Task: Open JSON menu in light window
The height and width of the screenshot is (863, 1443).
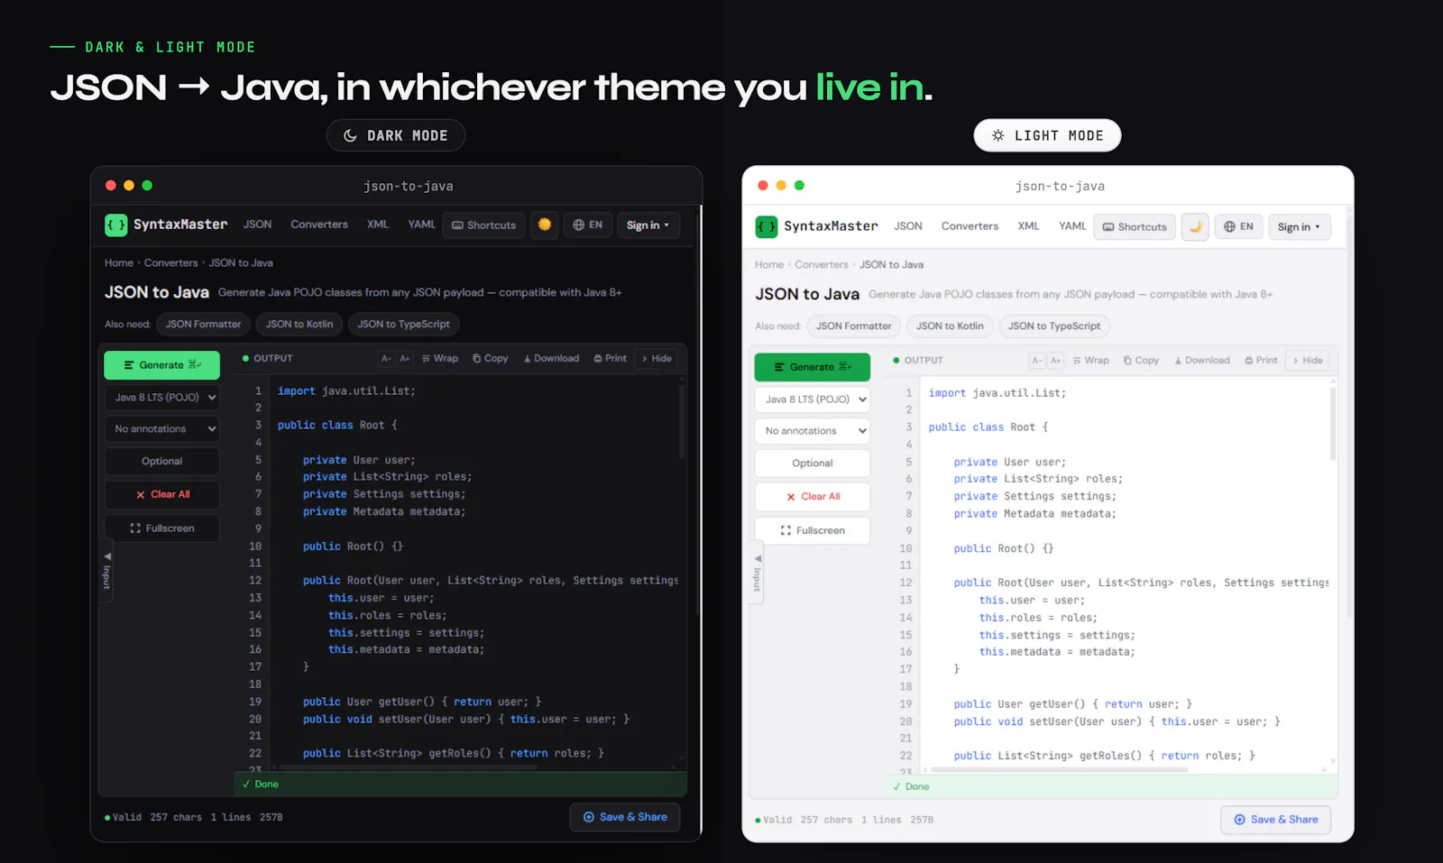Action: tap(908, 226)
